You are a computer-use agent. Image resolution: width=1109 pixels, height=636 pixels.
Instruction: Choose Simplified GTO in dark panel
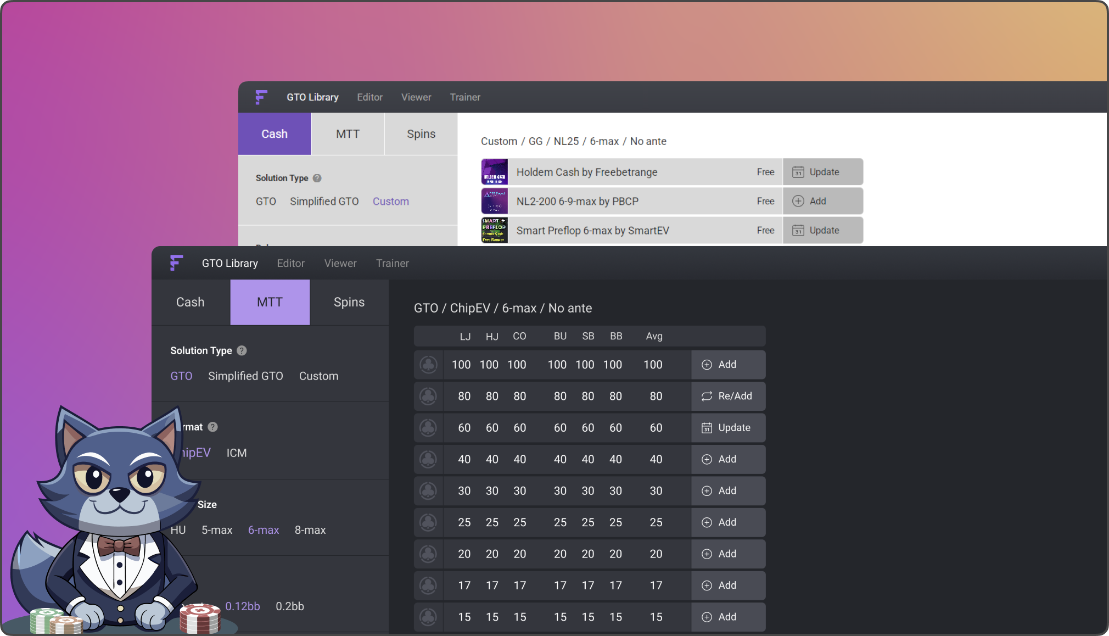(x=245, y=376)
